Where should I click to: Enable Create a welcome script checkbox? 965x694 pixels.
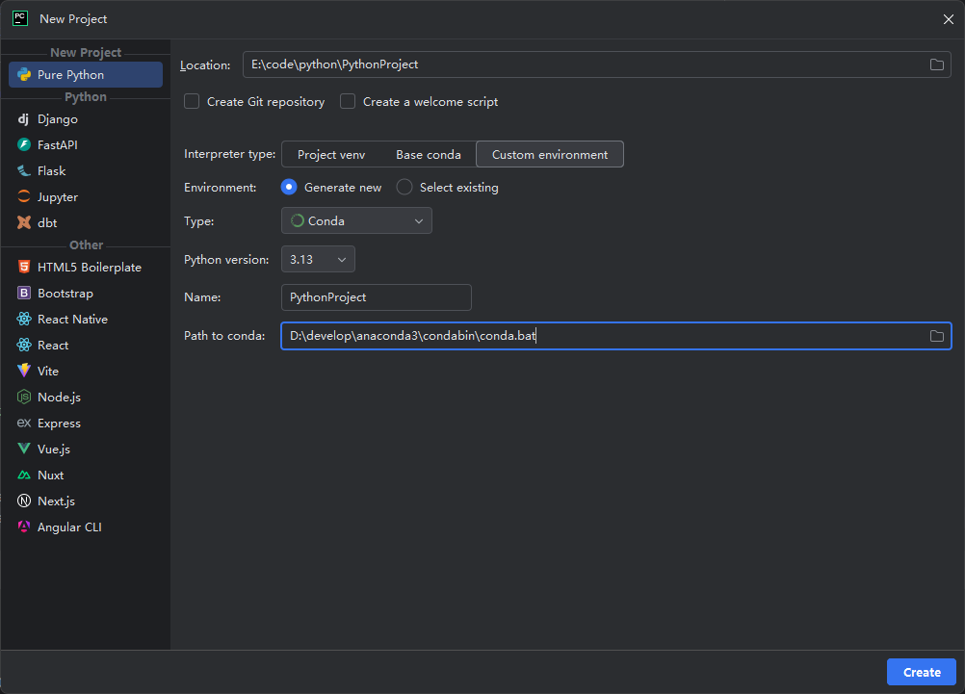pyautogui.click(x=348, y=101)
